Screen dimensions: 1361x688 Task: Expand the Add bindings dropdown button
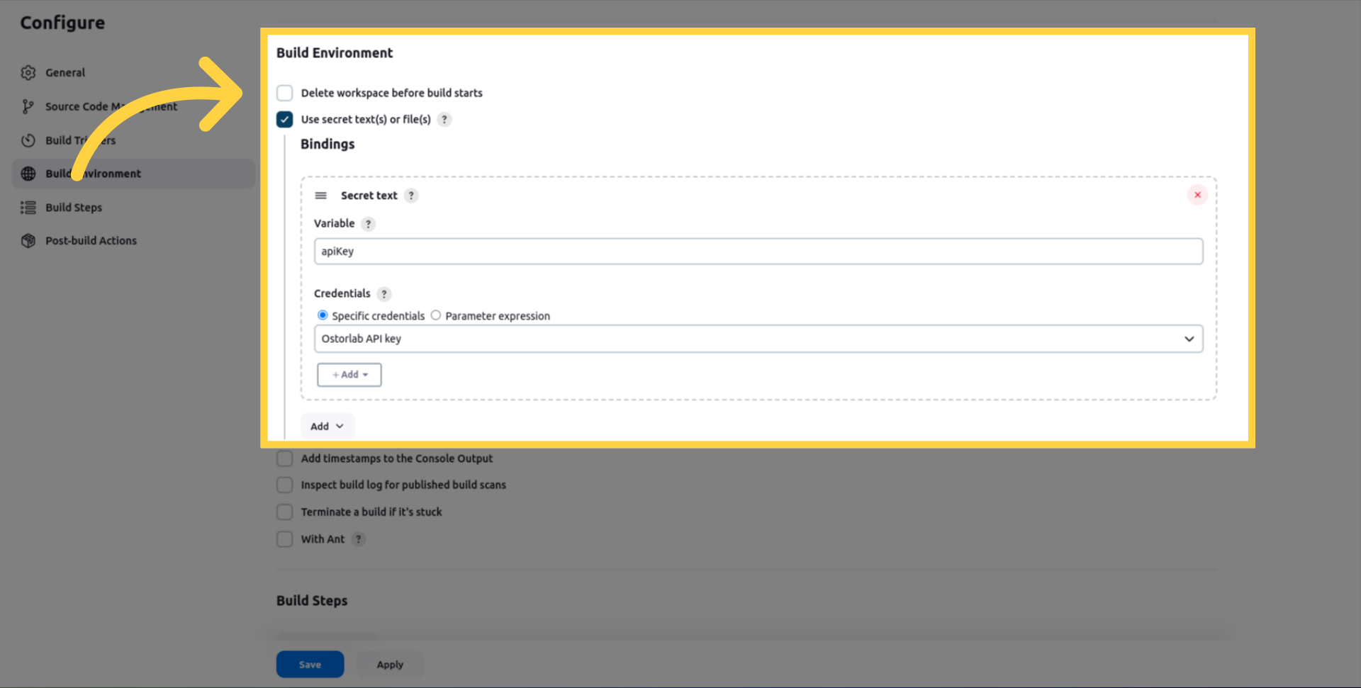pos(327,427)
